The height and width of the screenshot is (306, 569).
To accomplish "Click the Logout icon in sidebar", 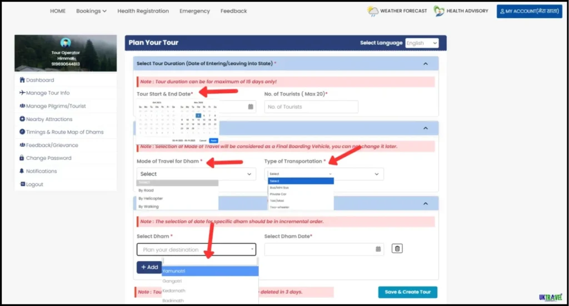I will 22,184.
